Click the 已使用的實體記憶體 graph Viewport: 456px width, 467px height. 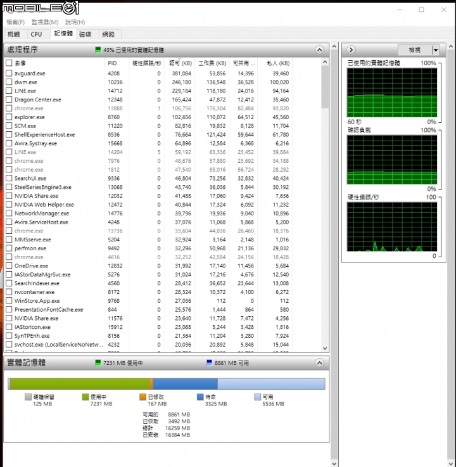tap(392, 93)
